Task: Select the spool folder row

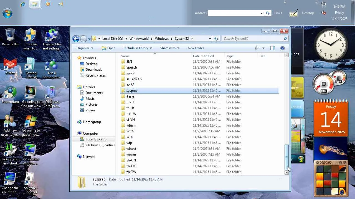Action: click(199, 73)
